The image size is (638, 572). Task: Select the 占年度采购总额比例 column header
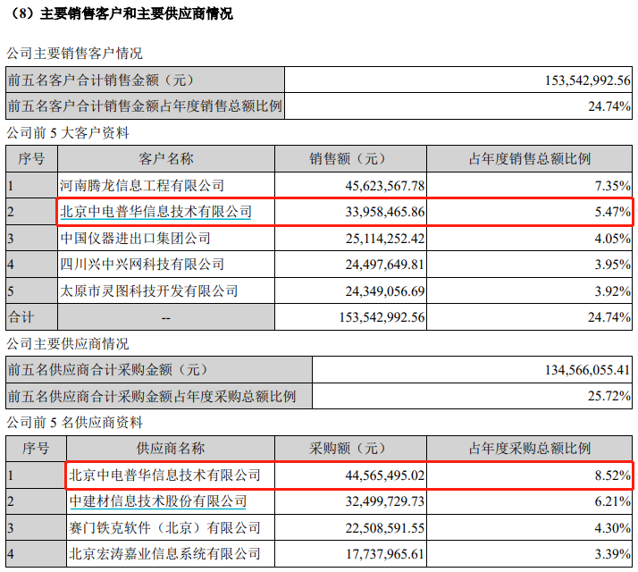[x=530, y=449]
